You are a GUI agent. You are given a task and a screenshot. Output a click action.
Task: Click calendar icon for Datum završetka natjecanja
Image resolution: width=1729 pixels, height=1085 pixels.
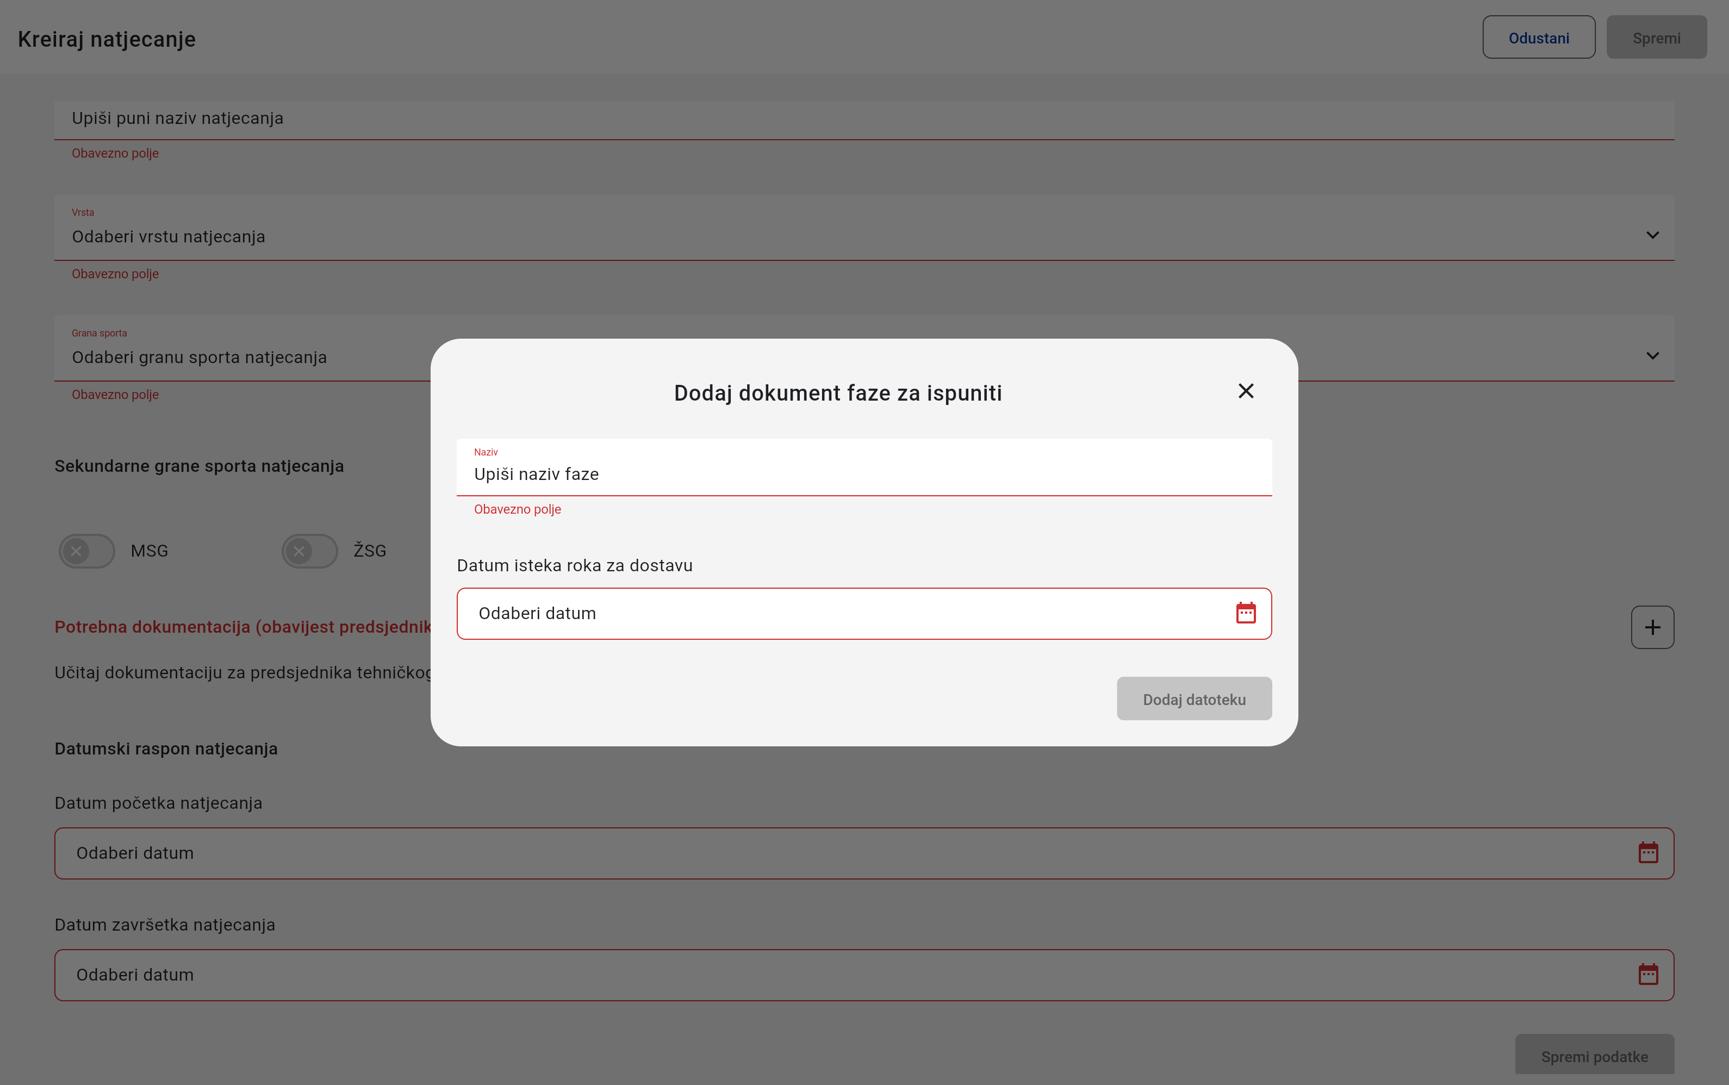click(1648, 975)
